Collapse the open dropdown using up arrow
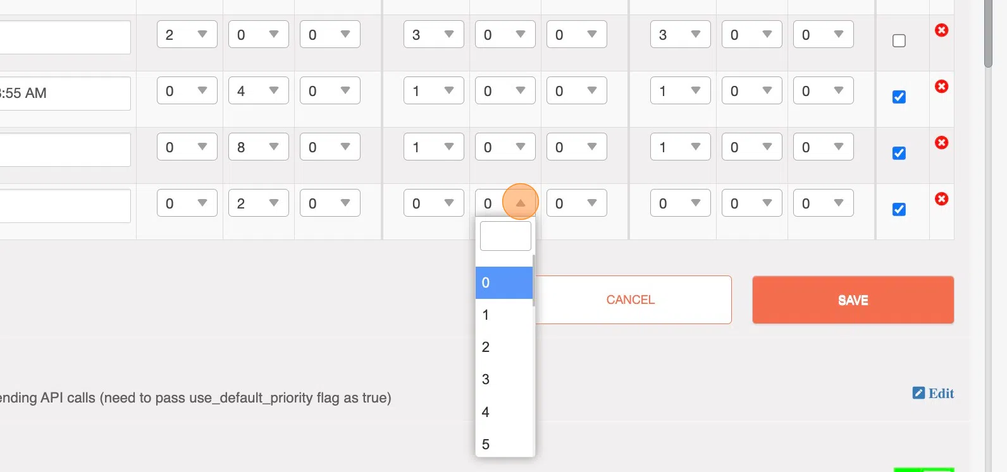This screenshot has height=472, width=1007. [520, 203]
